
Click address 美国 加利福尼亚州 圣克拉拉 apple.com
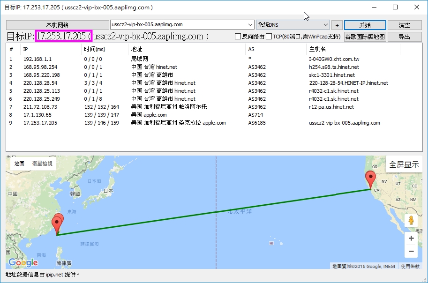[178, 123]
